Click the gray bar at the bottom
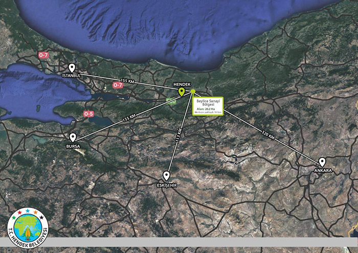Screen dimensions: 358x253 tap(205, 242)
